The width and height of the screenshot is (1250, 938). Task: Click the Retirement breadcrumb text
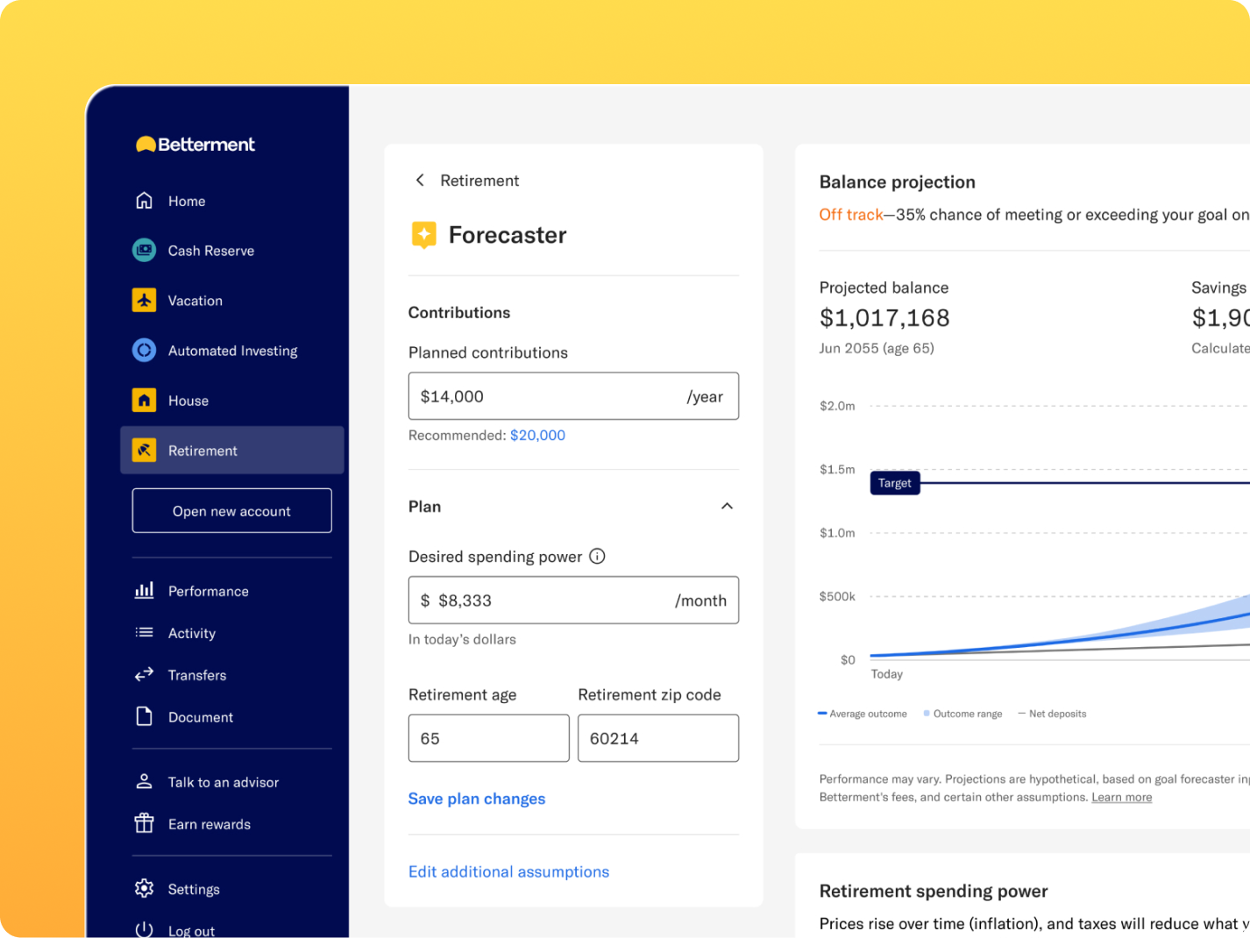[x=479, y=181]
